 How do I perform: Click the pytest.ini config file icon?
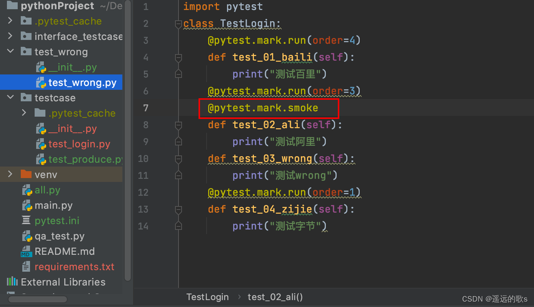pyautogui.click(x=26, y=220)
